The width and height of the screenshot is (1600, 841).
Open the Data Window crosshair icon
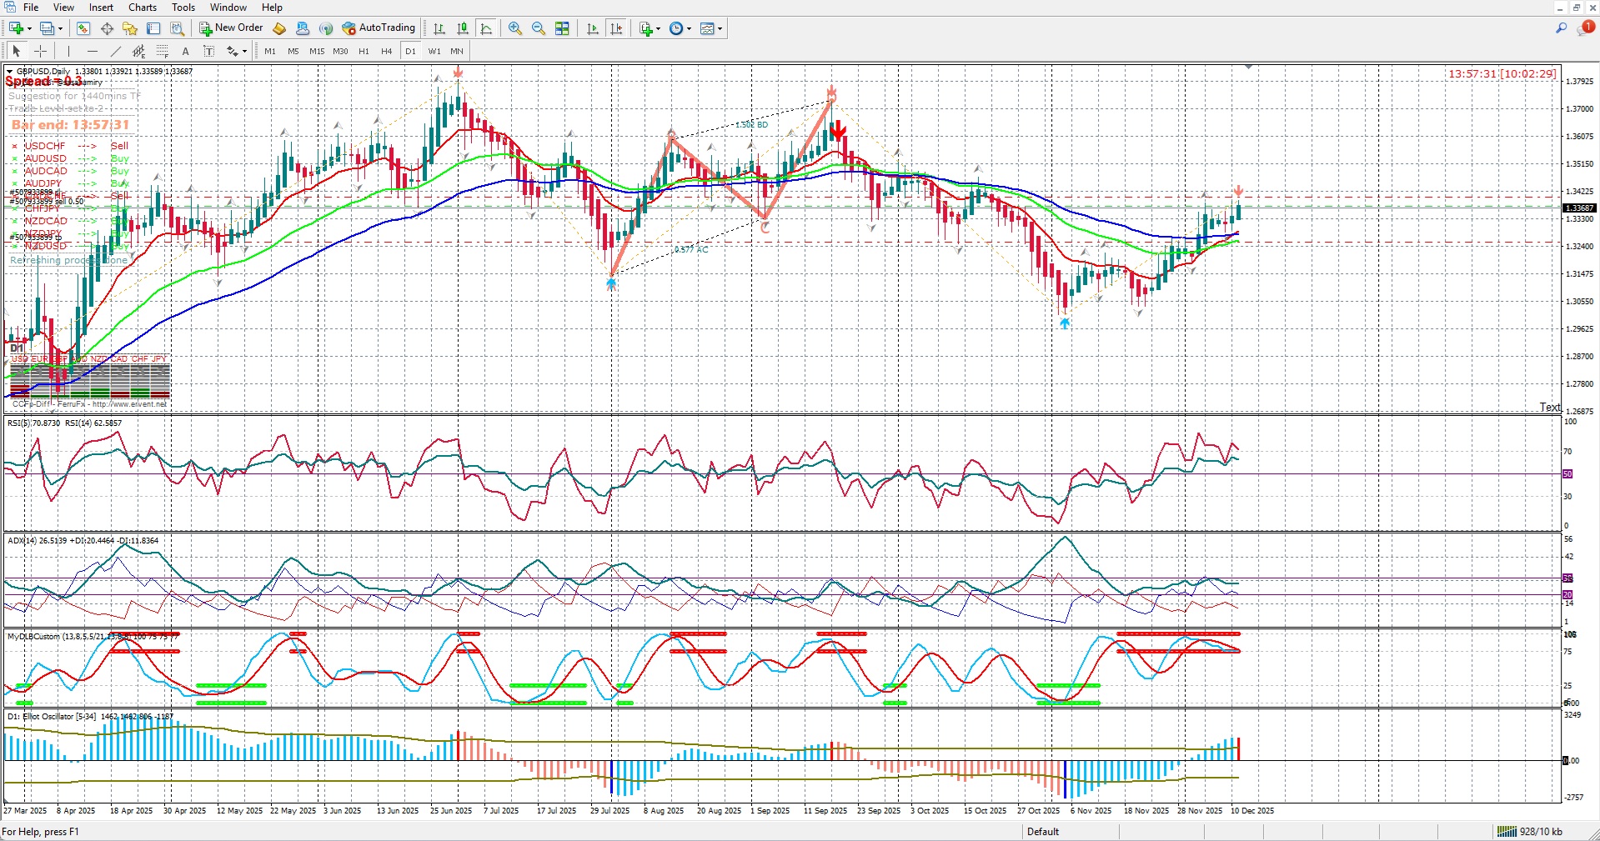point(107,28)
